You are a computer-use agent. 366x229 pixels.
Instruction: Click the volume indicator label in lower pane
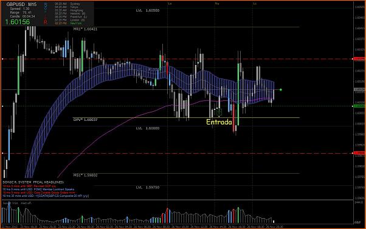[x=17, y=203]
